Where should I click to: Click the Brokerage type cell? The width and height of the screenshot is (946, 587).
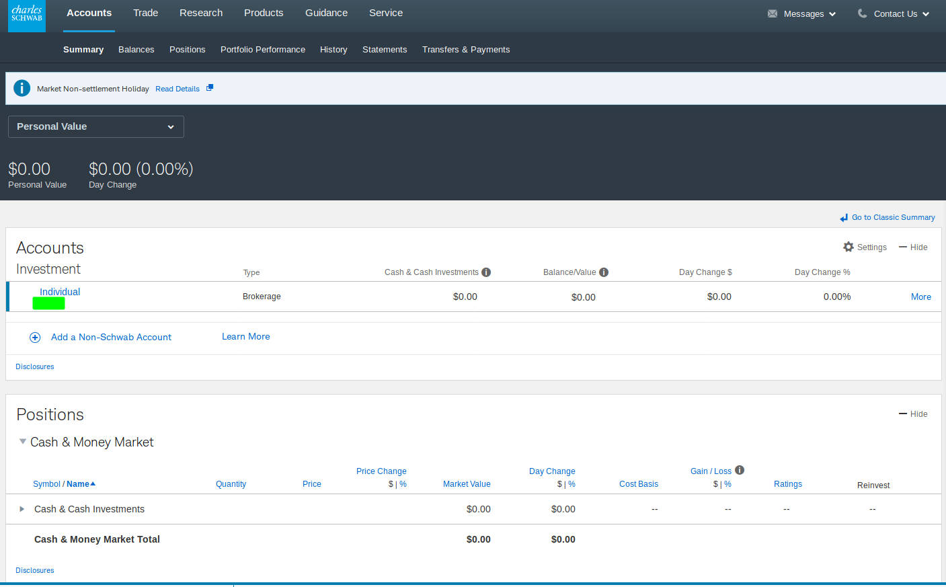coord(262,297)
